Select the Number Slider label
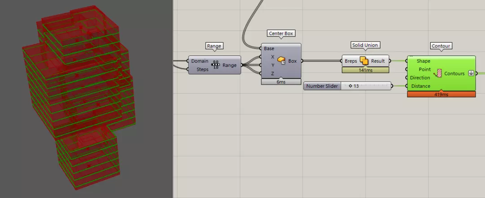 coord(322,86)
